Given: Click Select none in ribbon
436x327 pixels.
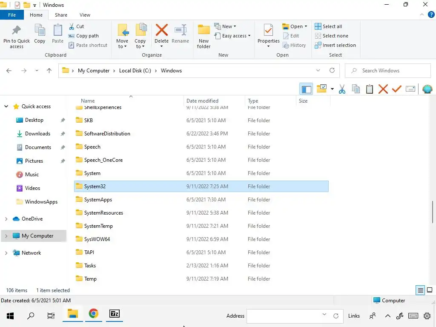Looking at the screenshot, I should pyautogui.click(x=331, y=36).
